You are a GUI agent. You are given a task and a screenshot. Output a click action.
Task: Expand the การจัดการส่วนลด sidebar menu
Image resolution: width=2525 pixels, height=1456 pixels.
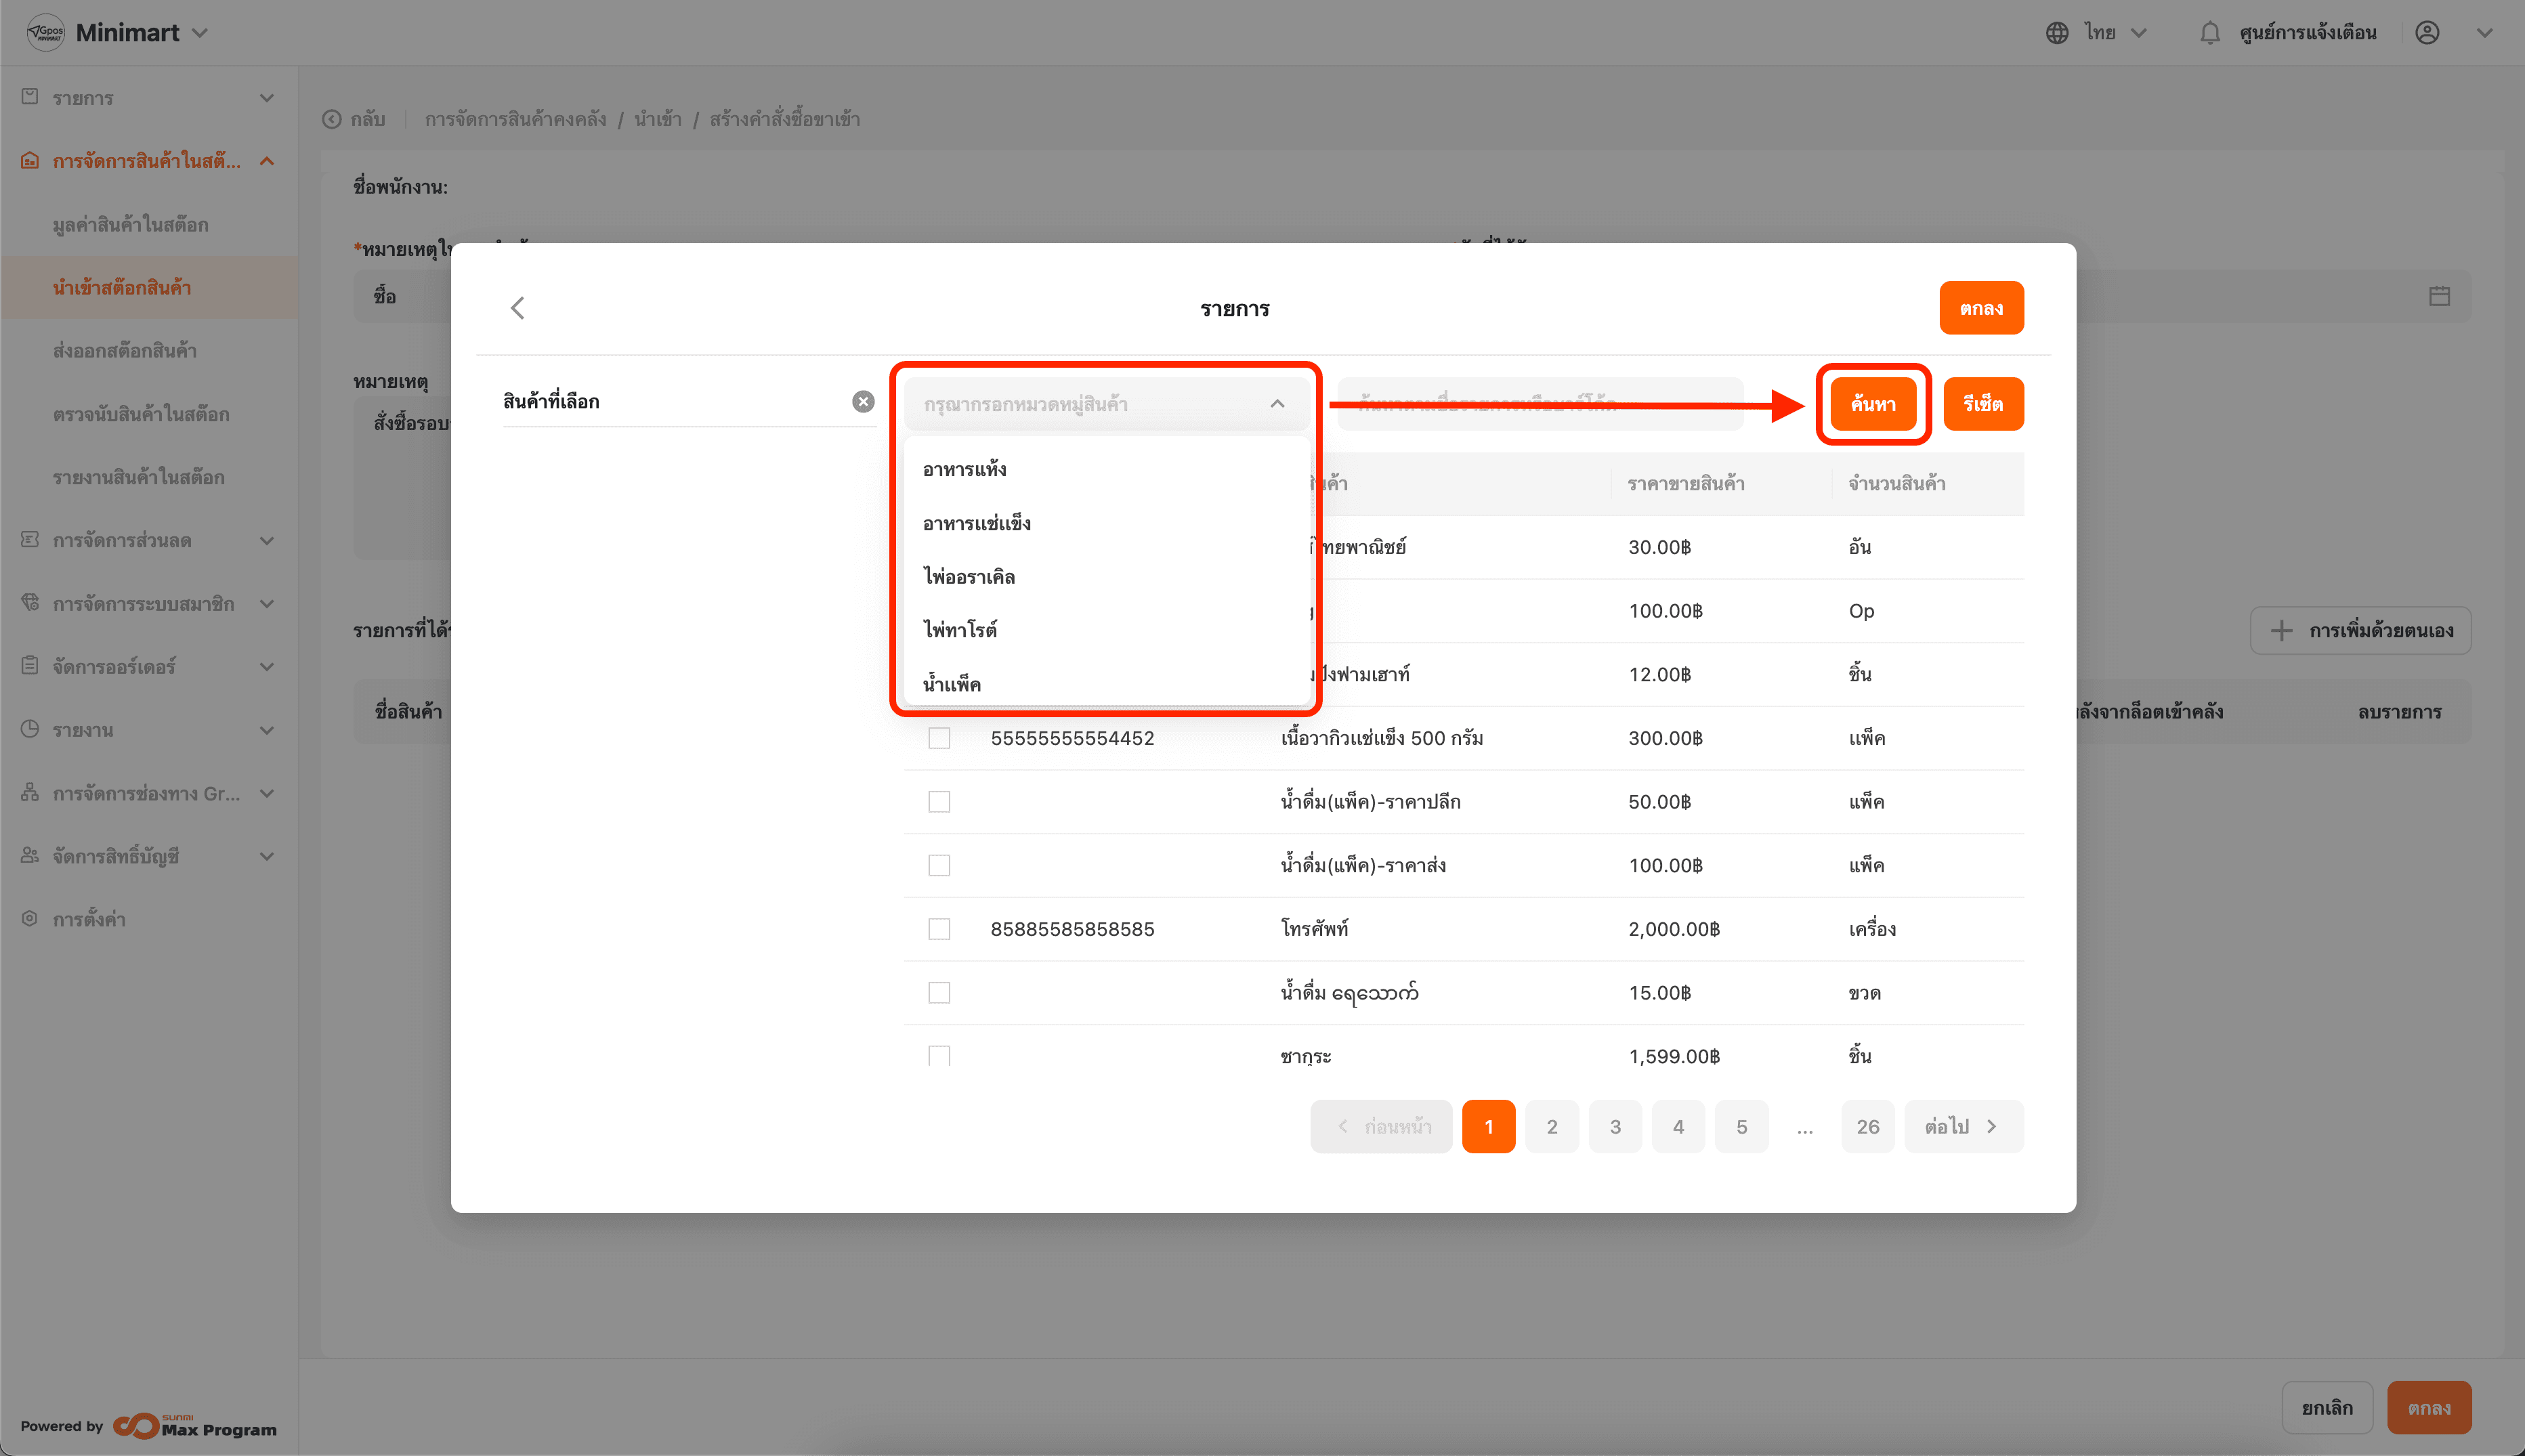point(266,541)
